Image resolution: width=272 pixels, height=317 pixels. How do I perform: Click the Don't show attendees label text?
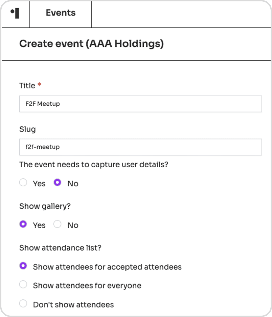(73, 305)
